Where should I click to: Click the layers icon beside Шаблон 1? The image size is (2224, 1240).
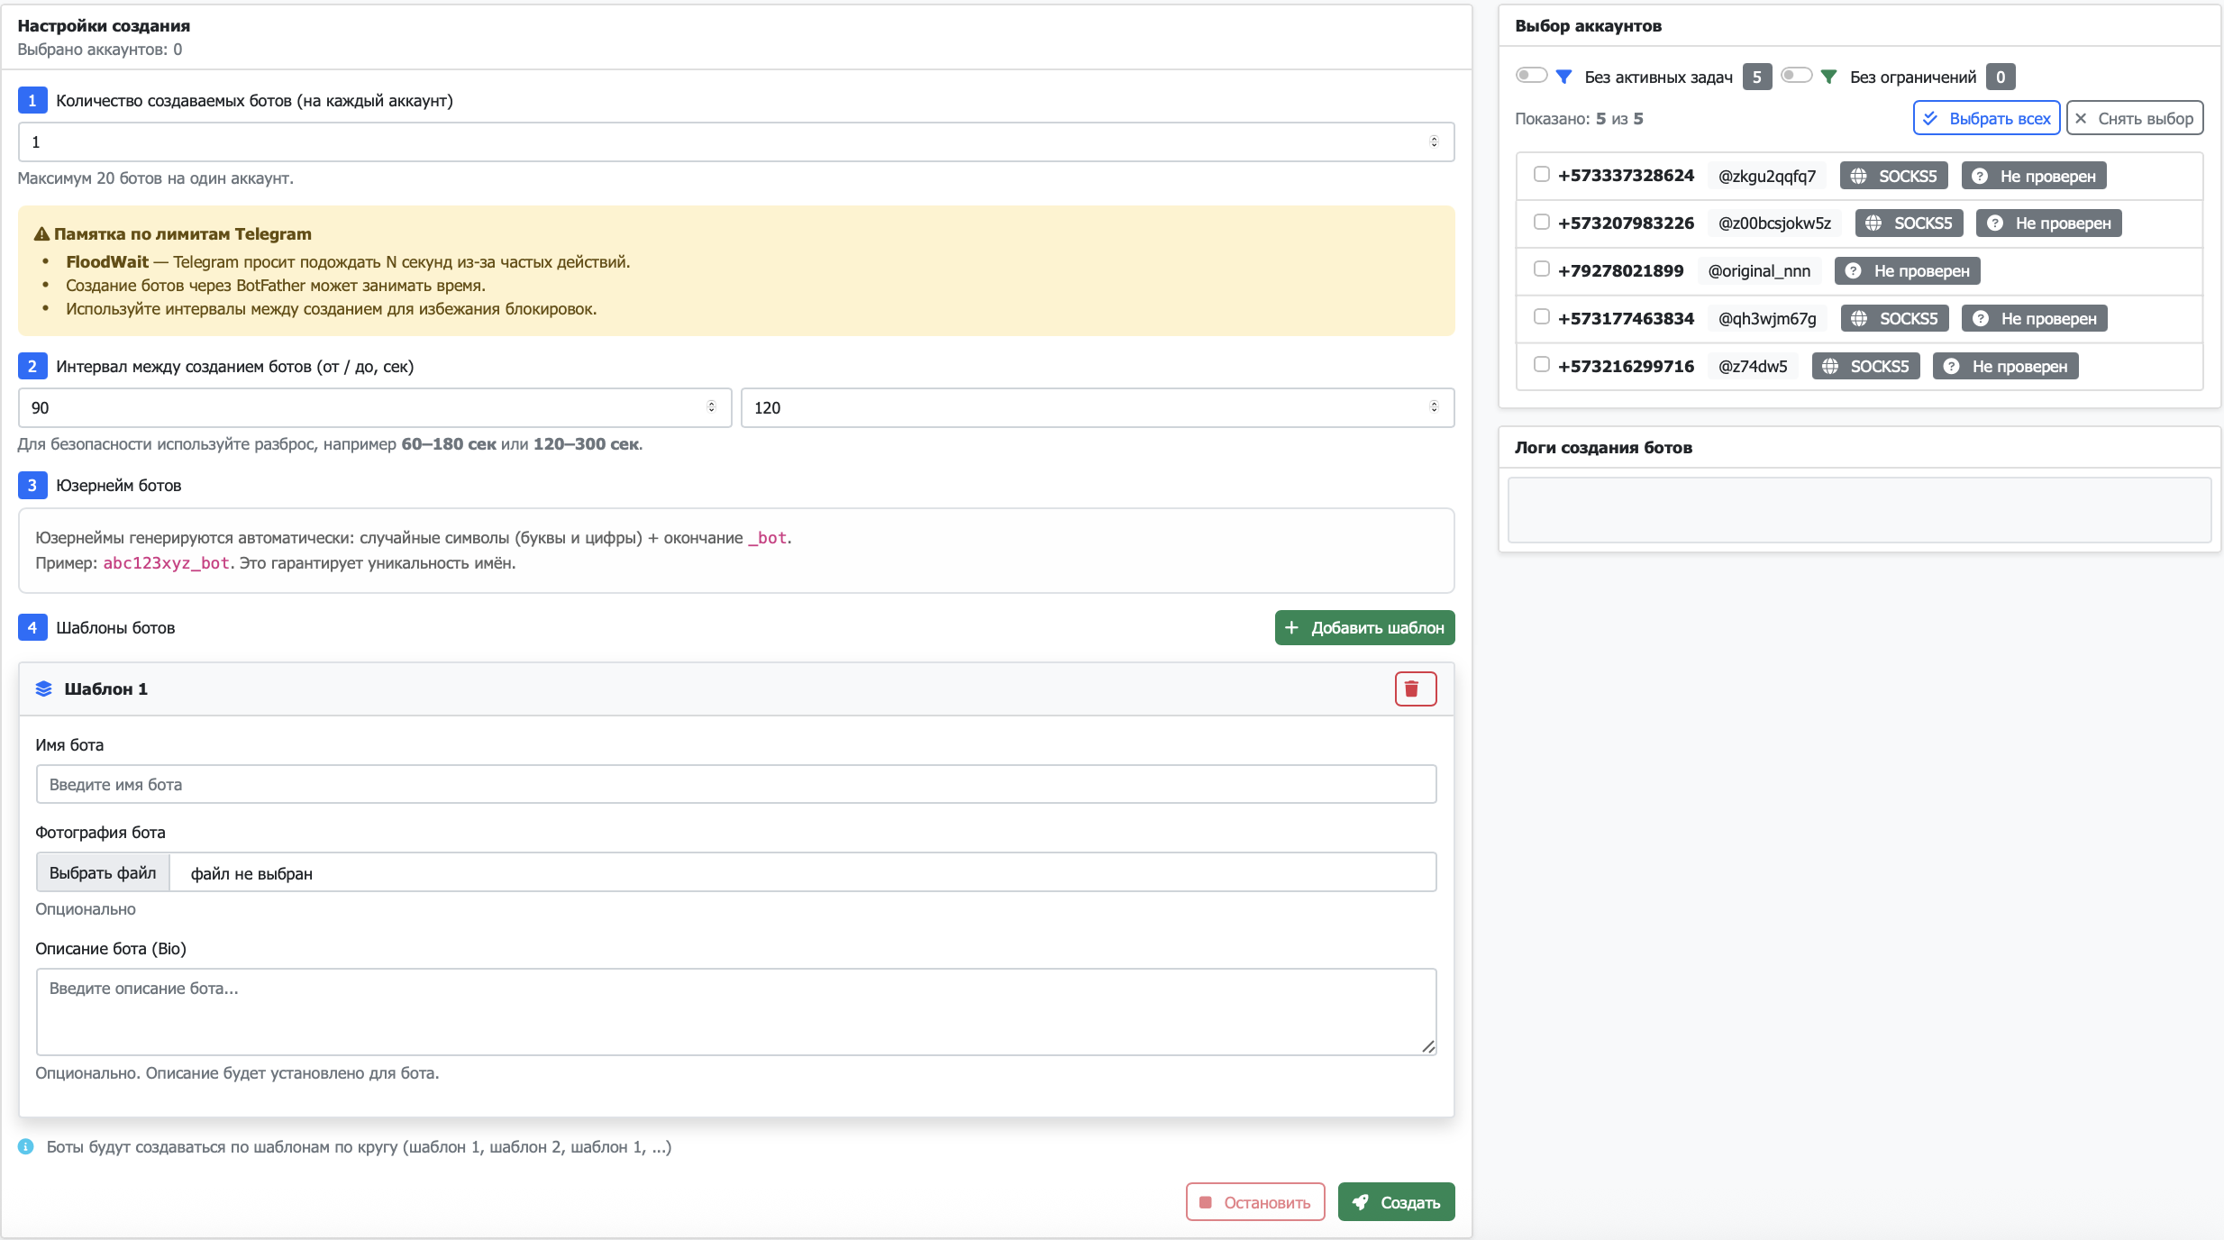42,688
